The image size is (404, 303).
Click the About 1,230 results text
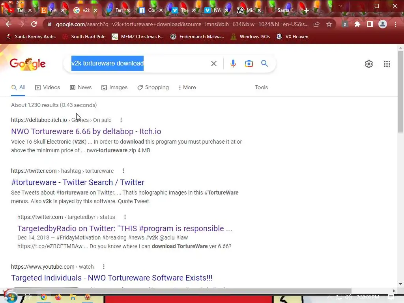coord(54,105)
